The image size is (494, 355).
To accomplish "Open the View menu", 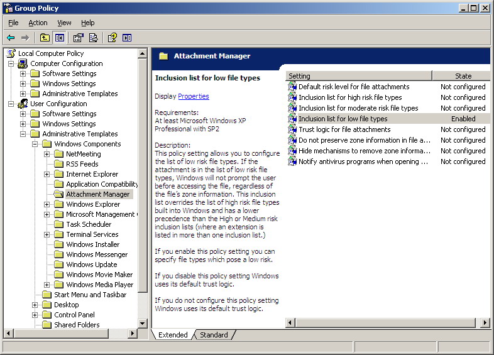I will [64, 23].
